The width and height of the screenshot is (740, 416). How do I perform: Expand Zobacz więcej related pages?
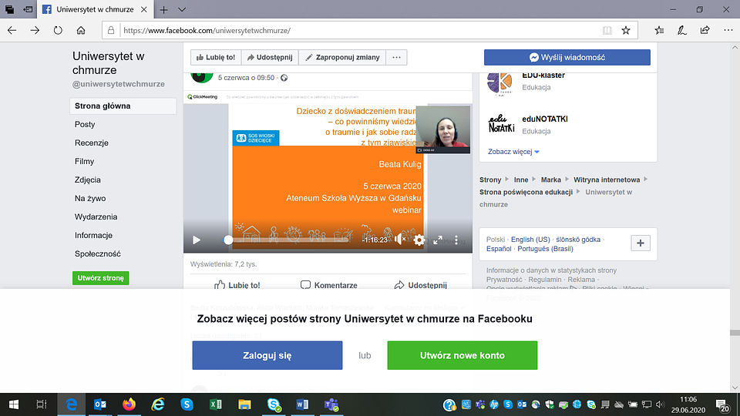pyautogui.click(x=513, y=152)
